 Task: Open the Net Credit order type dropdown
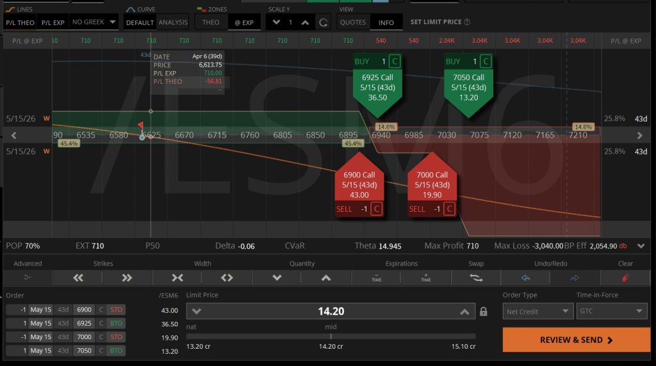tap(537, 311)
